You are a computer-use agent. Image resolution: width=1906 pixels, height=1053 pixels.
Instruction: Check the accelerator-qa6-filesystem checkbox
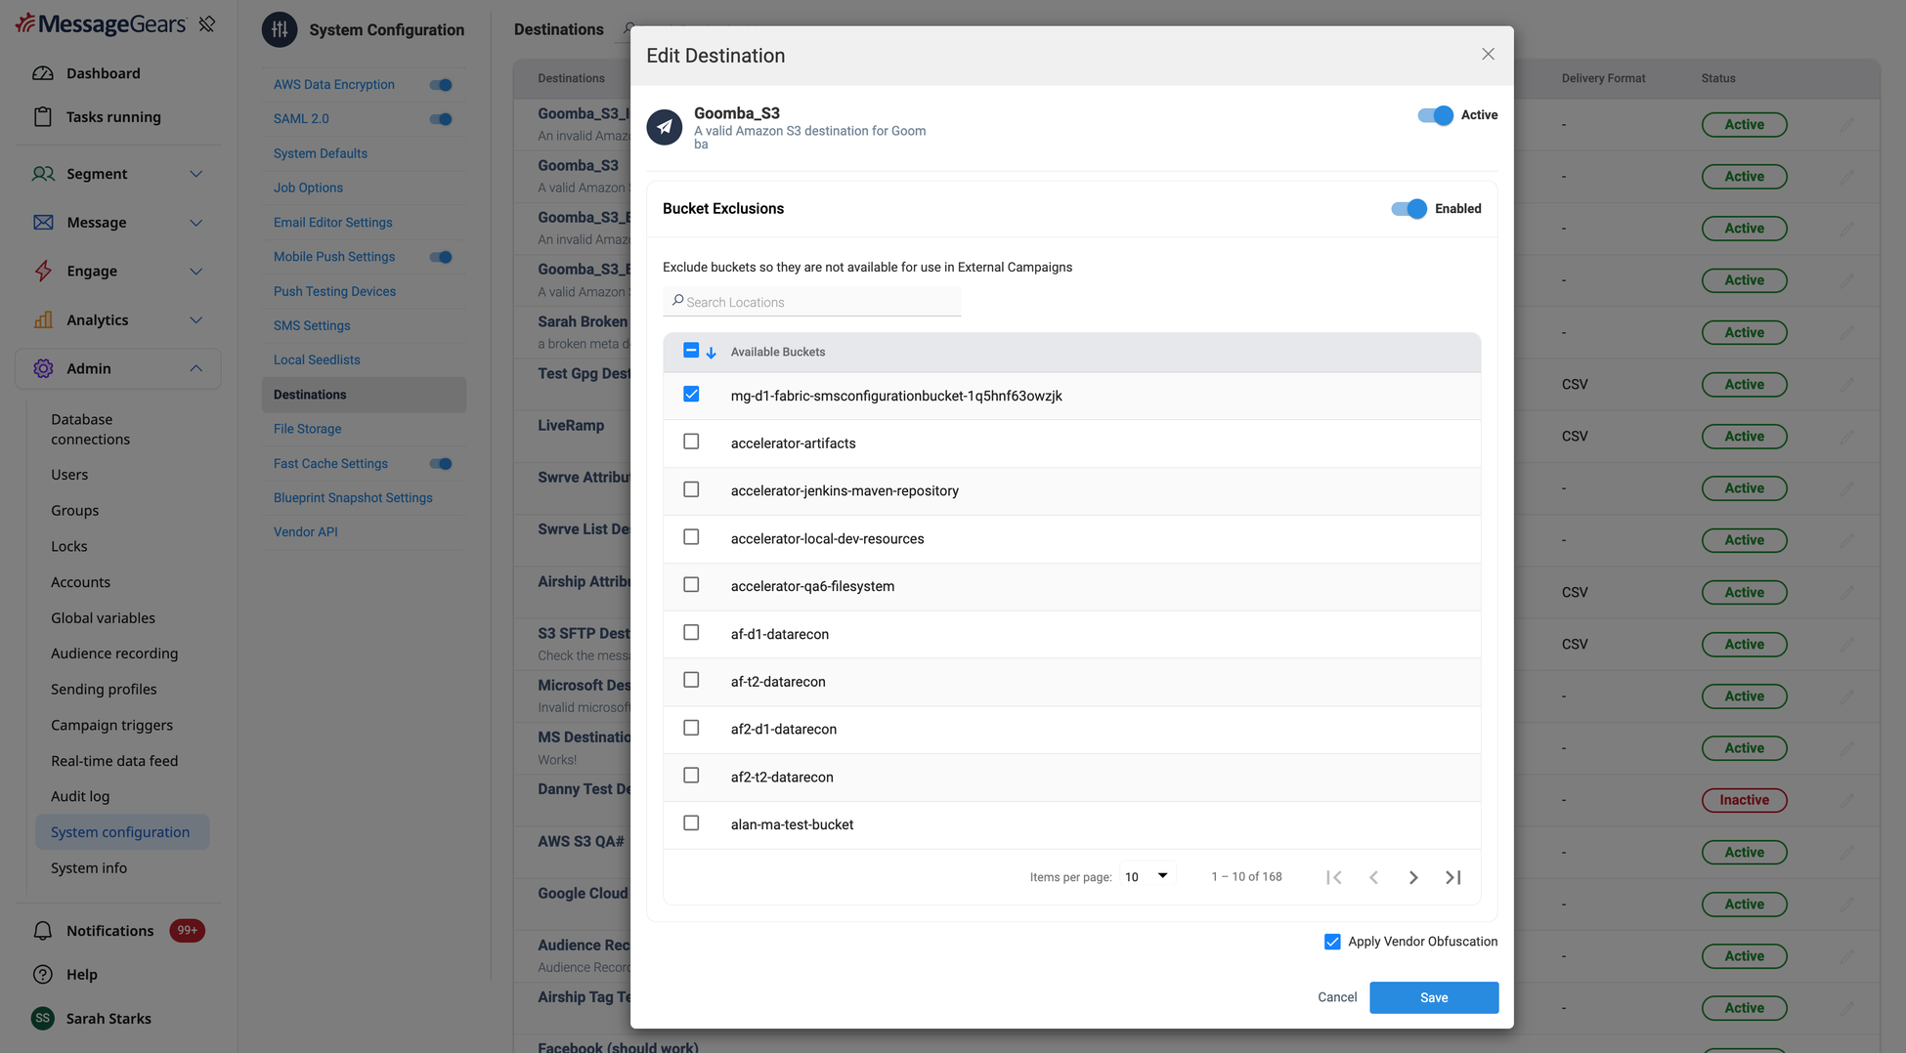(x=691, y=584)
